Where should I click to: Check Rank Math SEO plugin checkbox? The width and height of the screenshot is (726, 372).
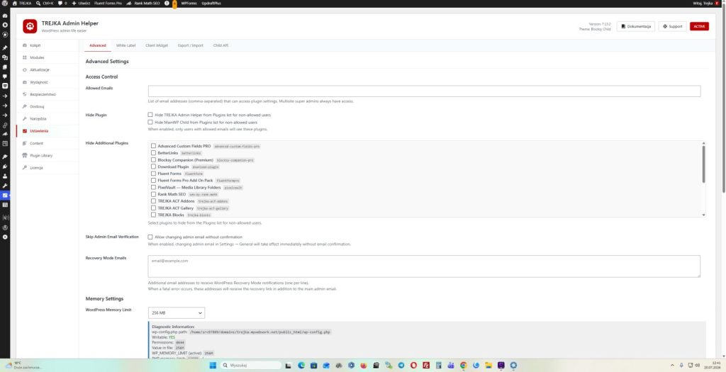coord(153,194)
